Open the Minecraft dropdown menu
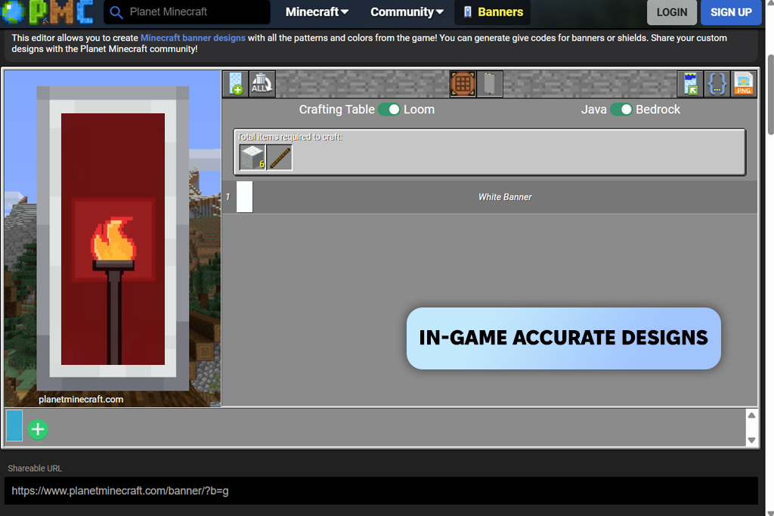The width and height of the screenshot is (774, 516). [x=317, y=12]
